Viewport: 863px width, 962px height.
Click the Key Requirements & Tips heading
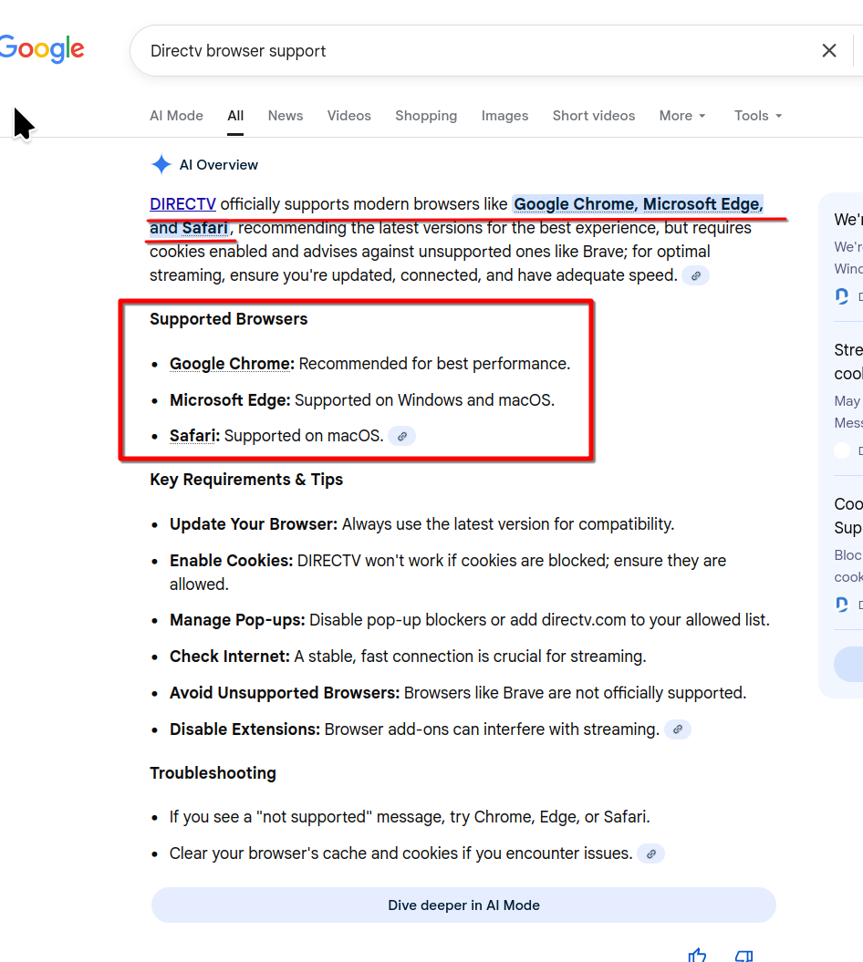coord(246,480)
